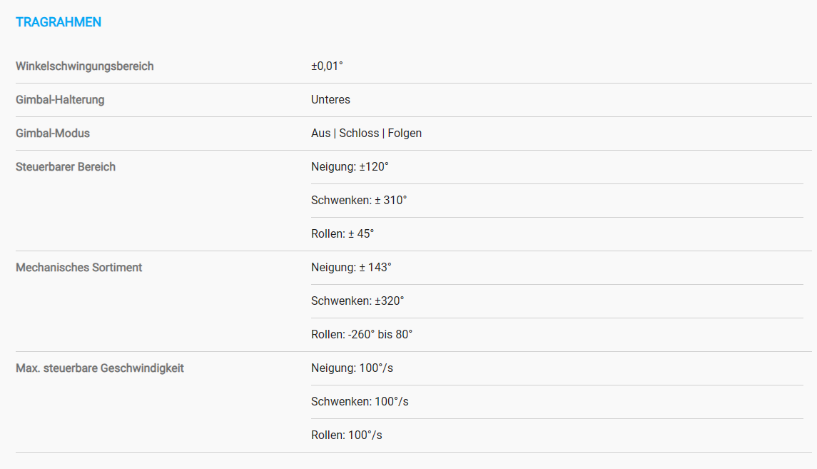Image resolution: width=817 pixels, height=469 pixels.
Task: Click the Schwenken: 100°/s entry
Action: pyautogui.click(x=360, y=402)
